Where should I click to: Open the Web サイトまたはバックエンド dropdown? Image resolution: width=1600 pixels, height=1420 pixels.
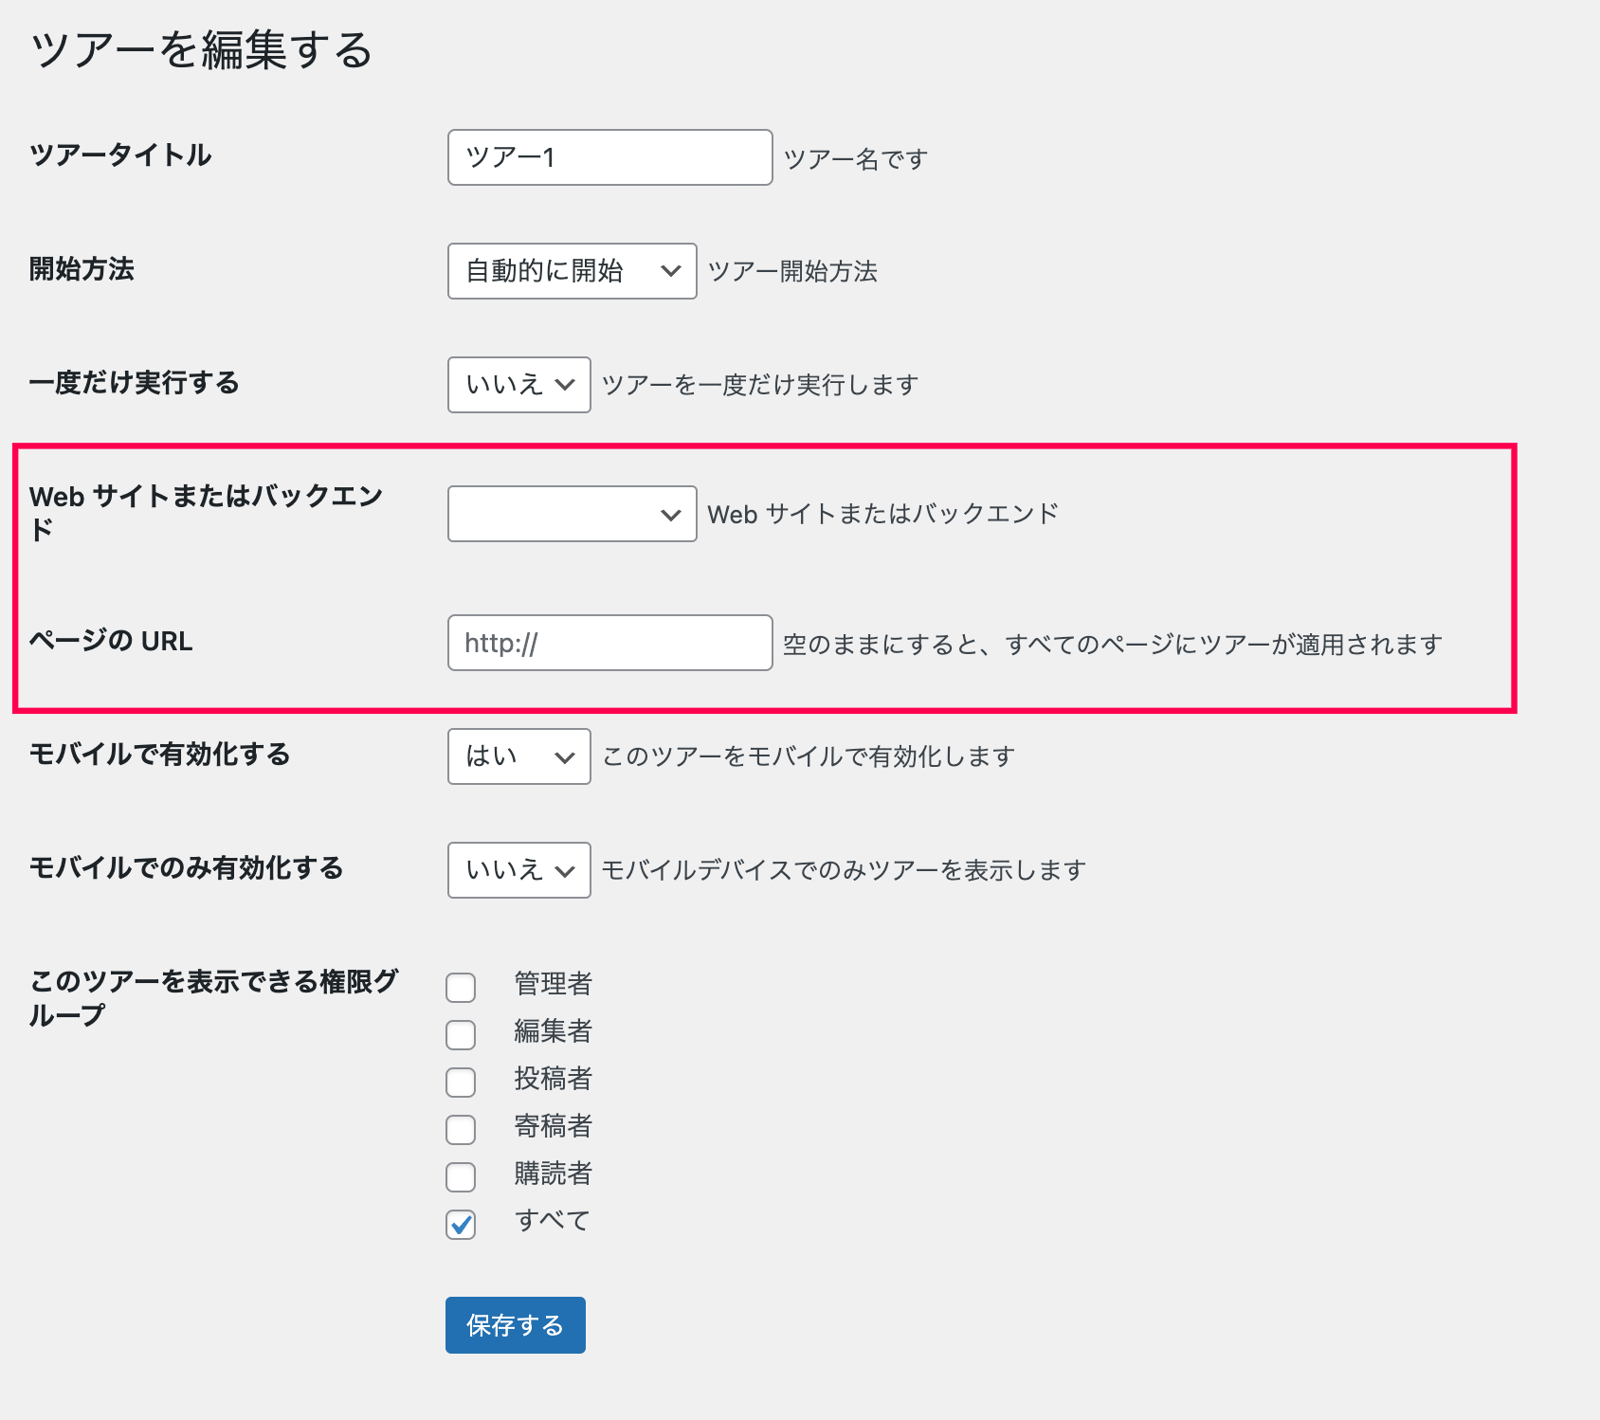tap(572, 514)
